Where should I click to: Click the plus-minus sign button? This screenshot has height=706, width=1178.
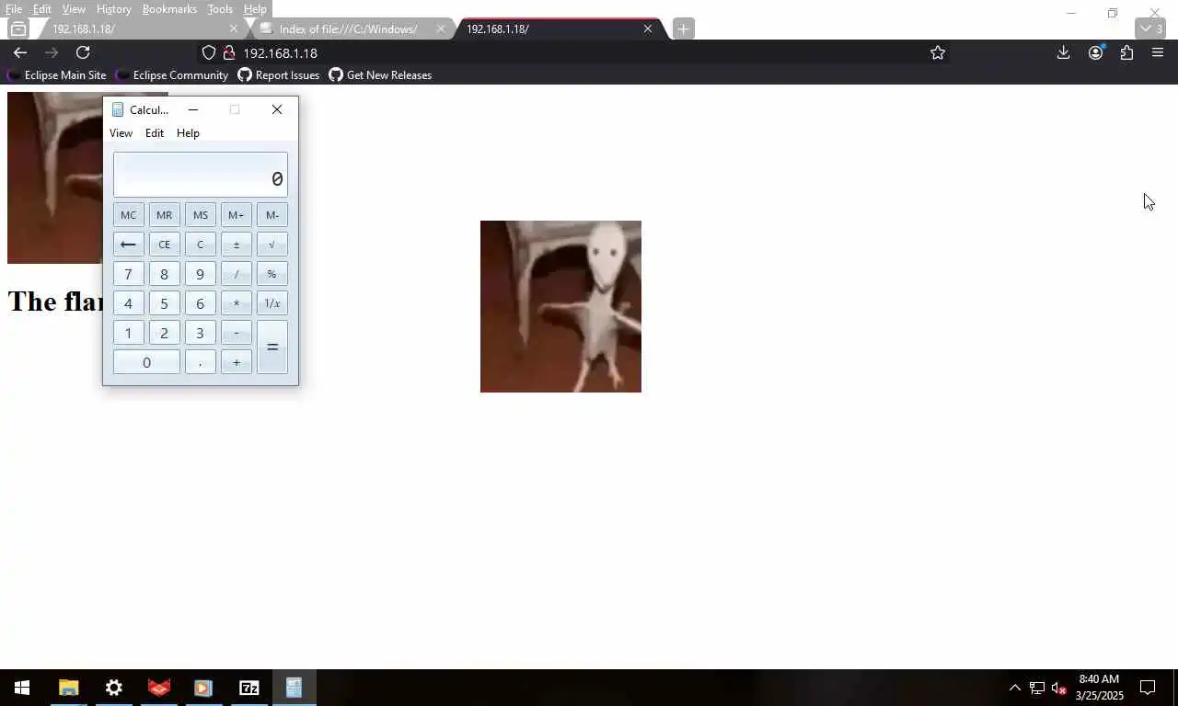(236, 245)
